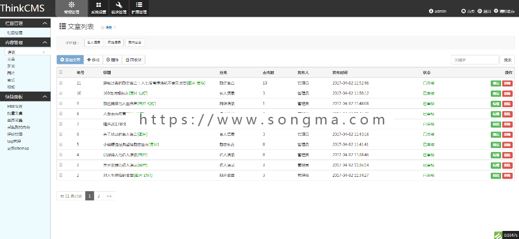The width and height of the screenshot is (519, 239).
Task: Click green edit button for article 6
Action: [496, 135]
